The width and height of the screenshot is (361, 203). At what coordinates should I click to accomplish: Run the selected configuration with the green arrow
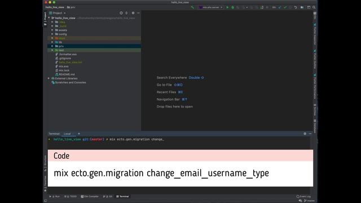pyautogui.click(x=227, y=7)
